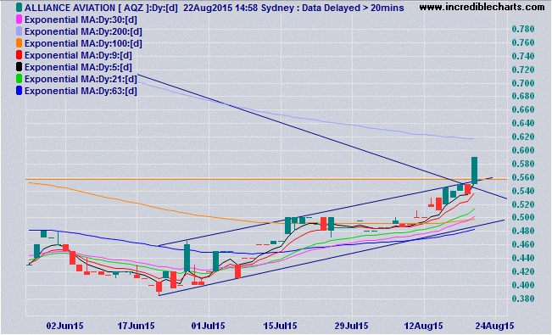Screen dimensions: 552x335
Task: Click Exponential MA:Dy:21:[d] legend label
Action: (81, 79)
